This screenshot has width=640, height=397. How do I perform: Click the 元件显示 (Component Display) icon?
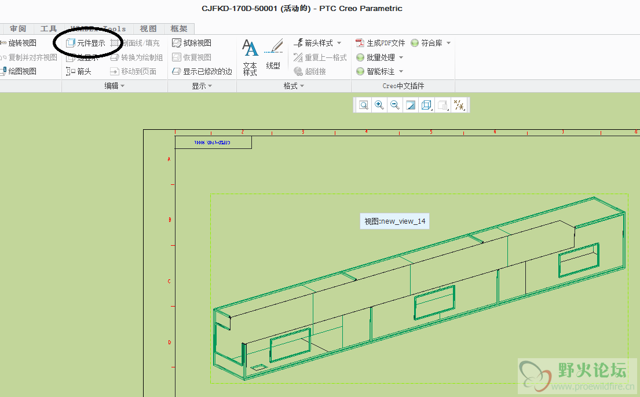pyautogui.click(x=71, y=43)
